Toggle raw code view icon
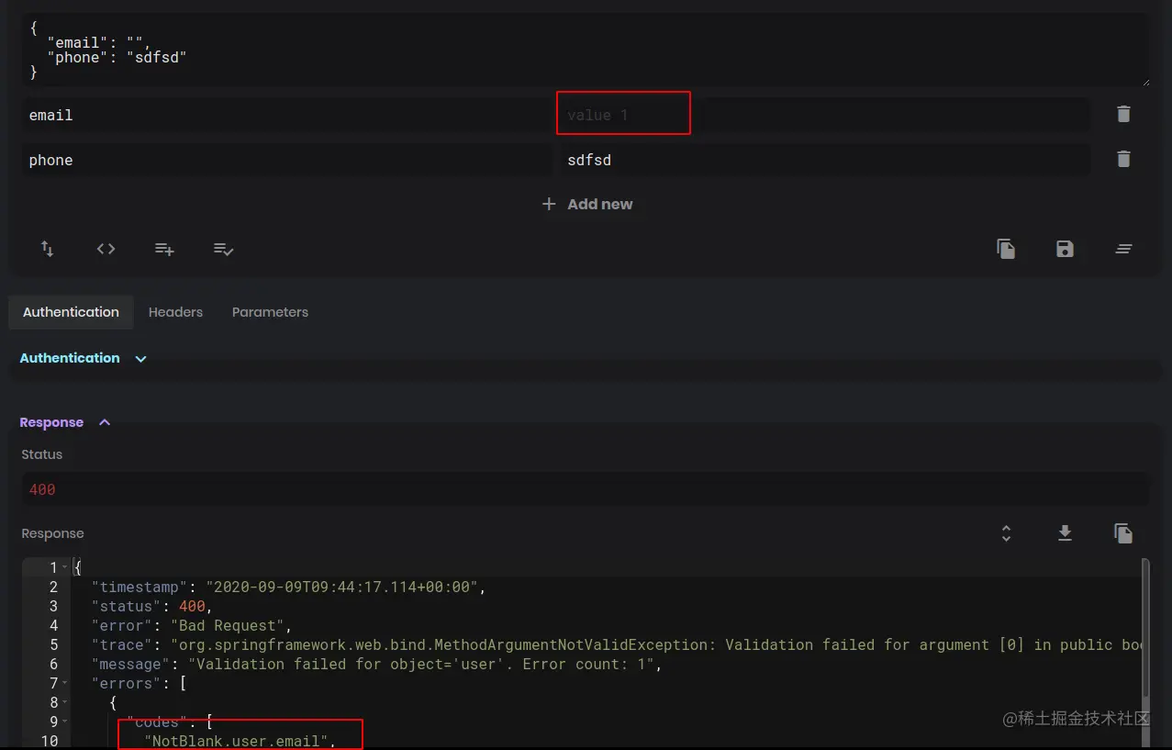The height and width of the screenshot is (750, 1172). point(106,249)
